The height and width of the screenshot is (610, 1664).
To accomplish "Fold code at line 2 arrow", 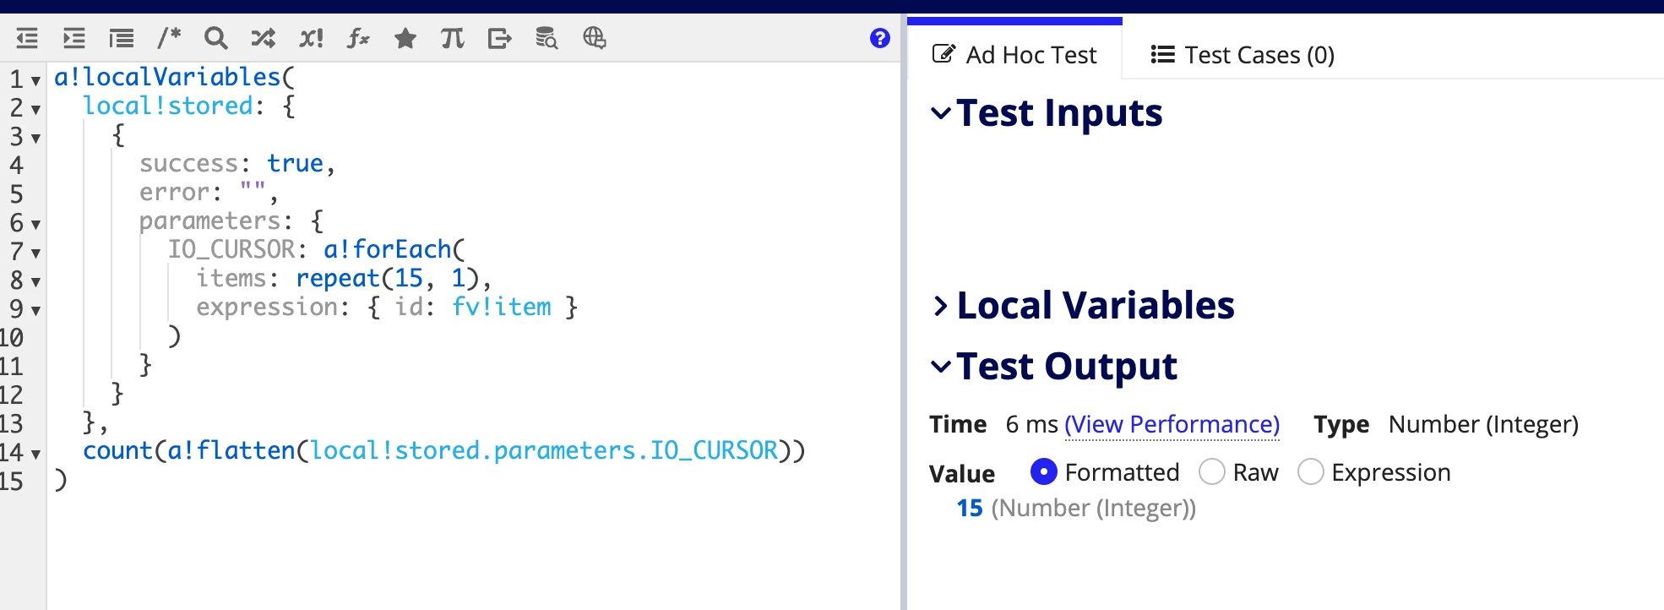I will (x=35, y=110).
